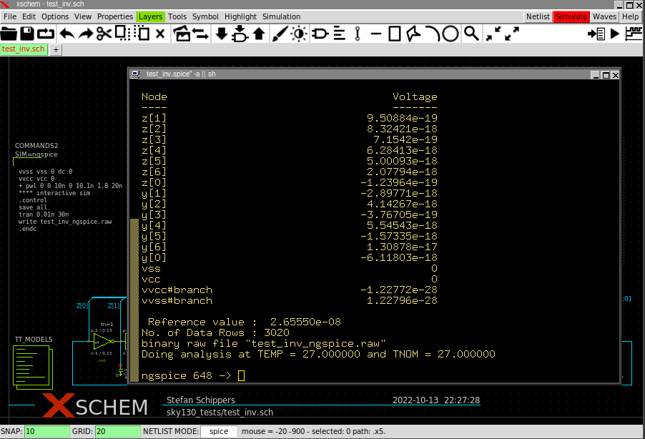
Task: Click the Save floppy disk icon
Action: (27, 34)
